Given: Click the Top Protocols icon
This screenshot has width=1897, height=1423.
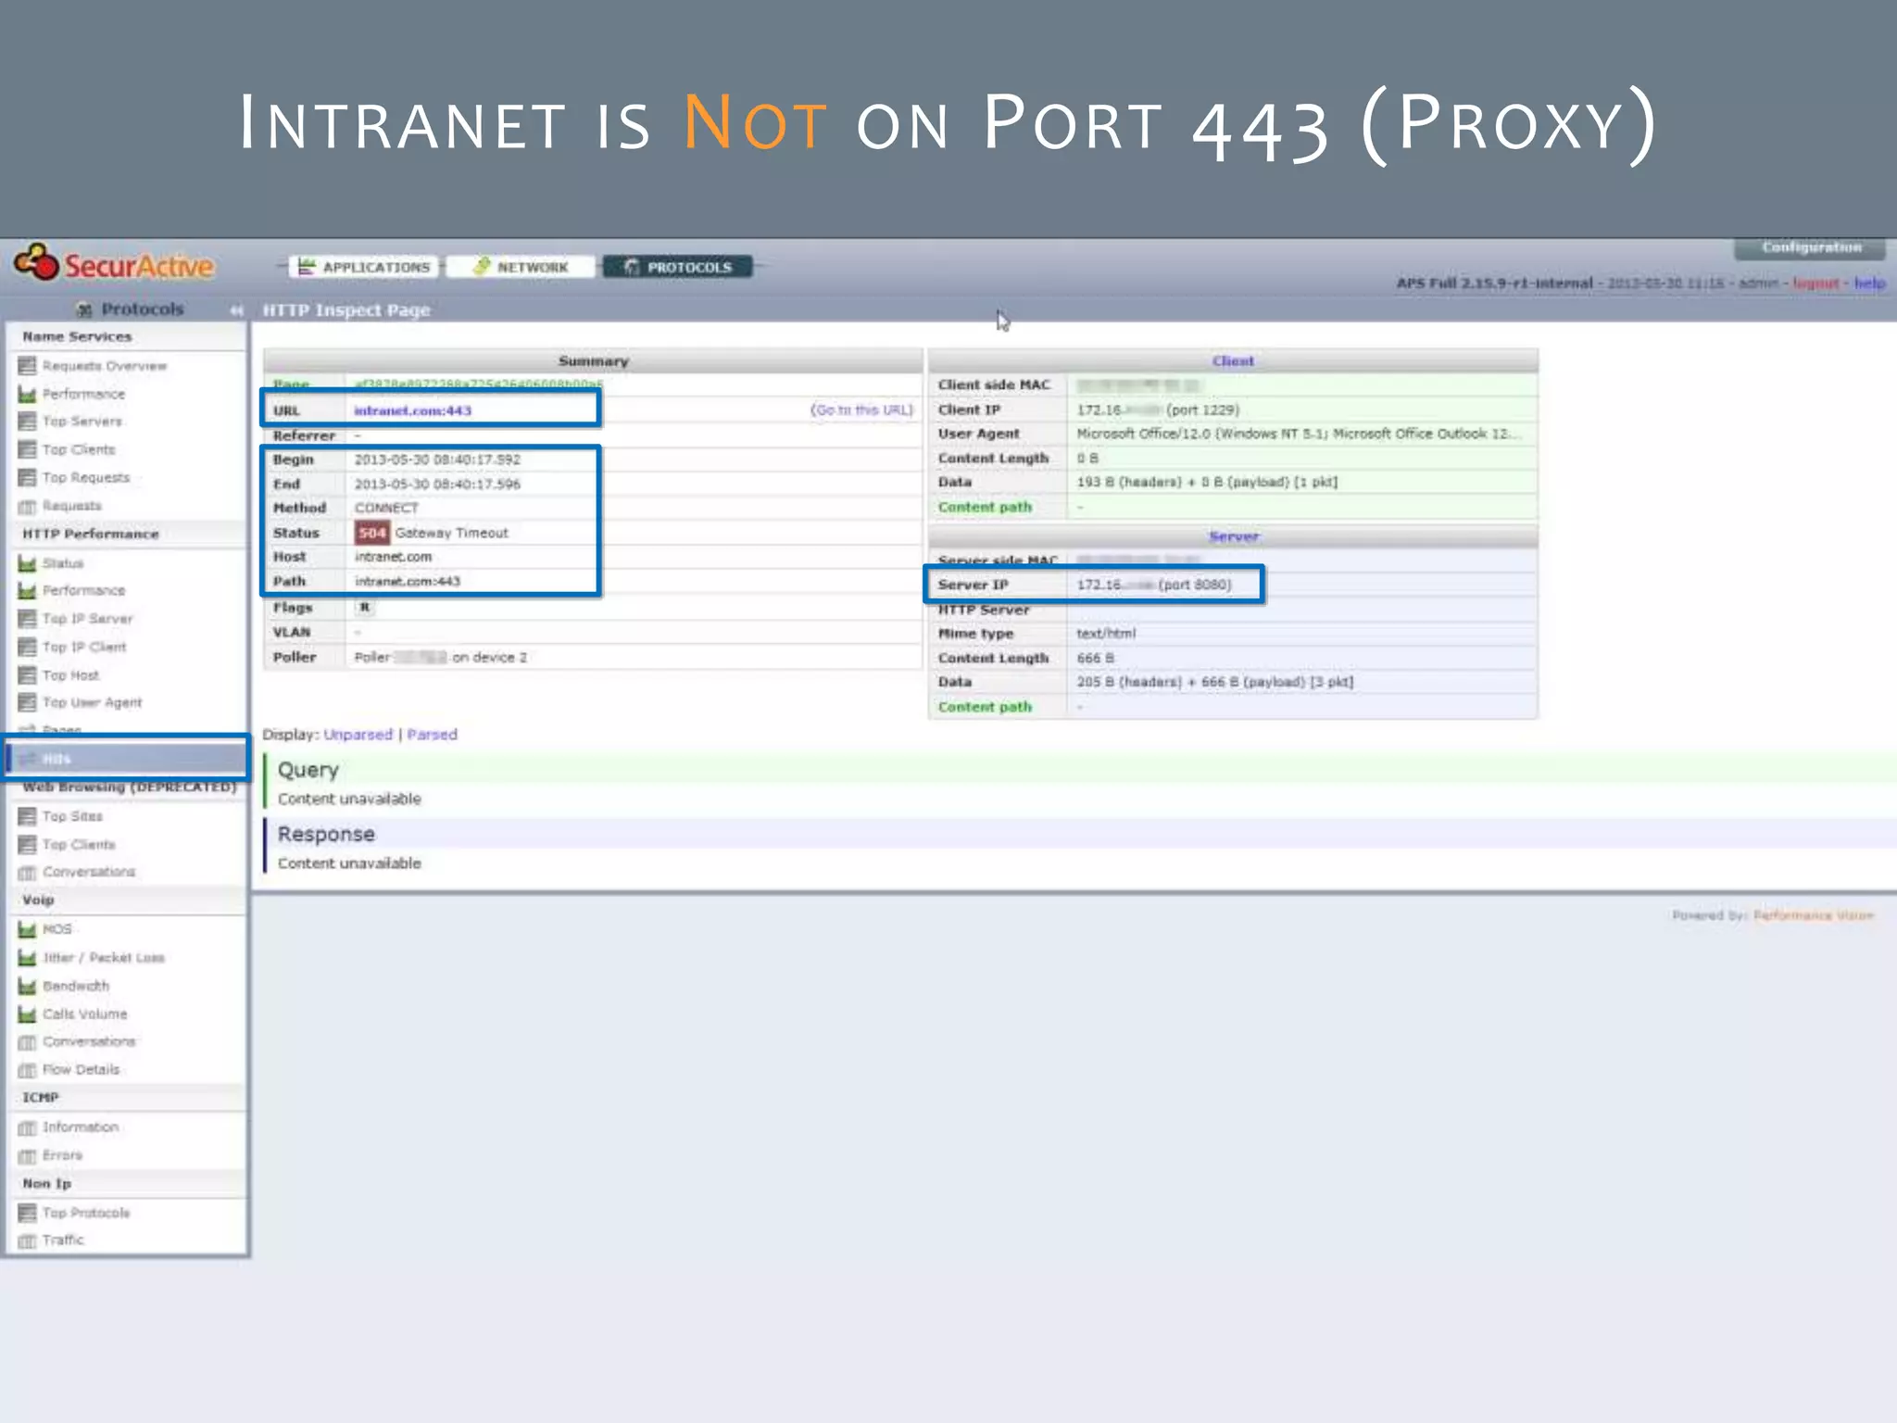Looking at the screenshot, I should [x=27, y=1213].
